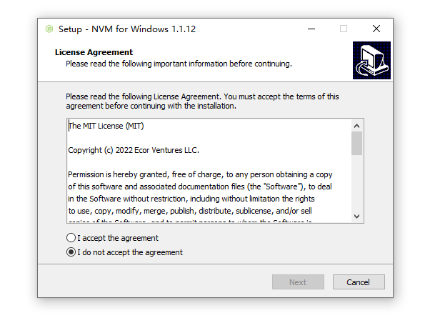Viewport: 430px width, 318px height.
Task: Click the greyed-out maximize window button
Action: coord(344,29)
